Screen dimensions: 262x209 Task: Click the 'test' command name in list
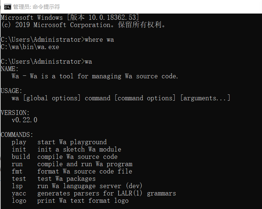tap(19, 179)
